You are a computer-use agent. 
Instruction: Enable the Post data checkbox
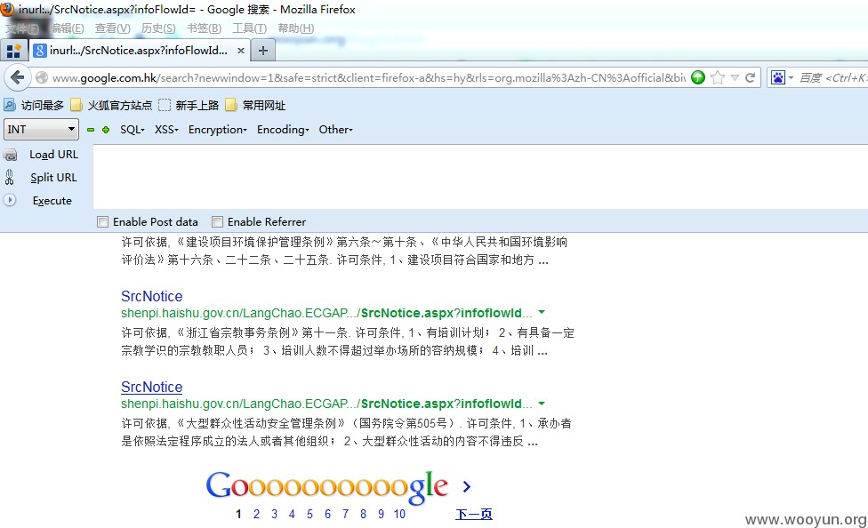pyautogui.click(x=102, y=222)
